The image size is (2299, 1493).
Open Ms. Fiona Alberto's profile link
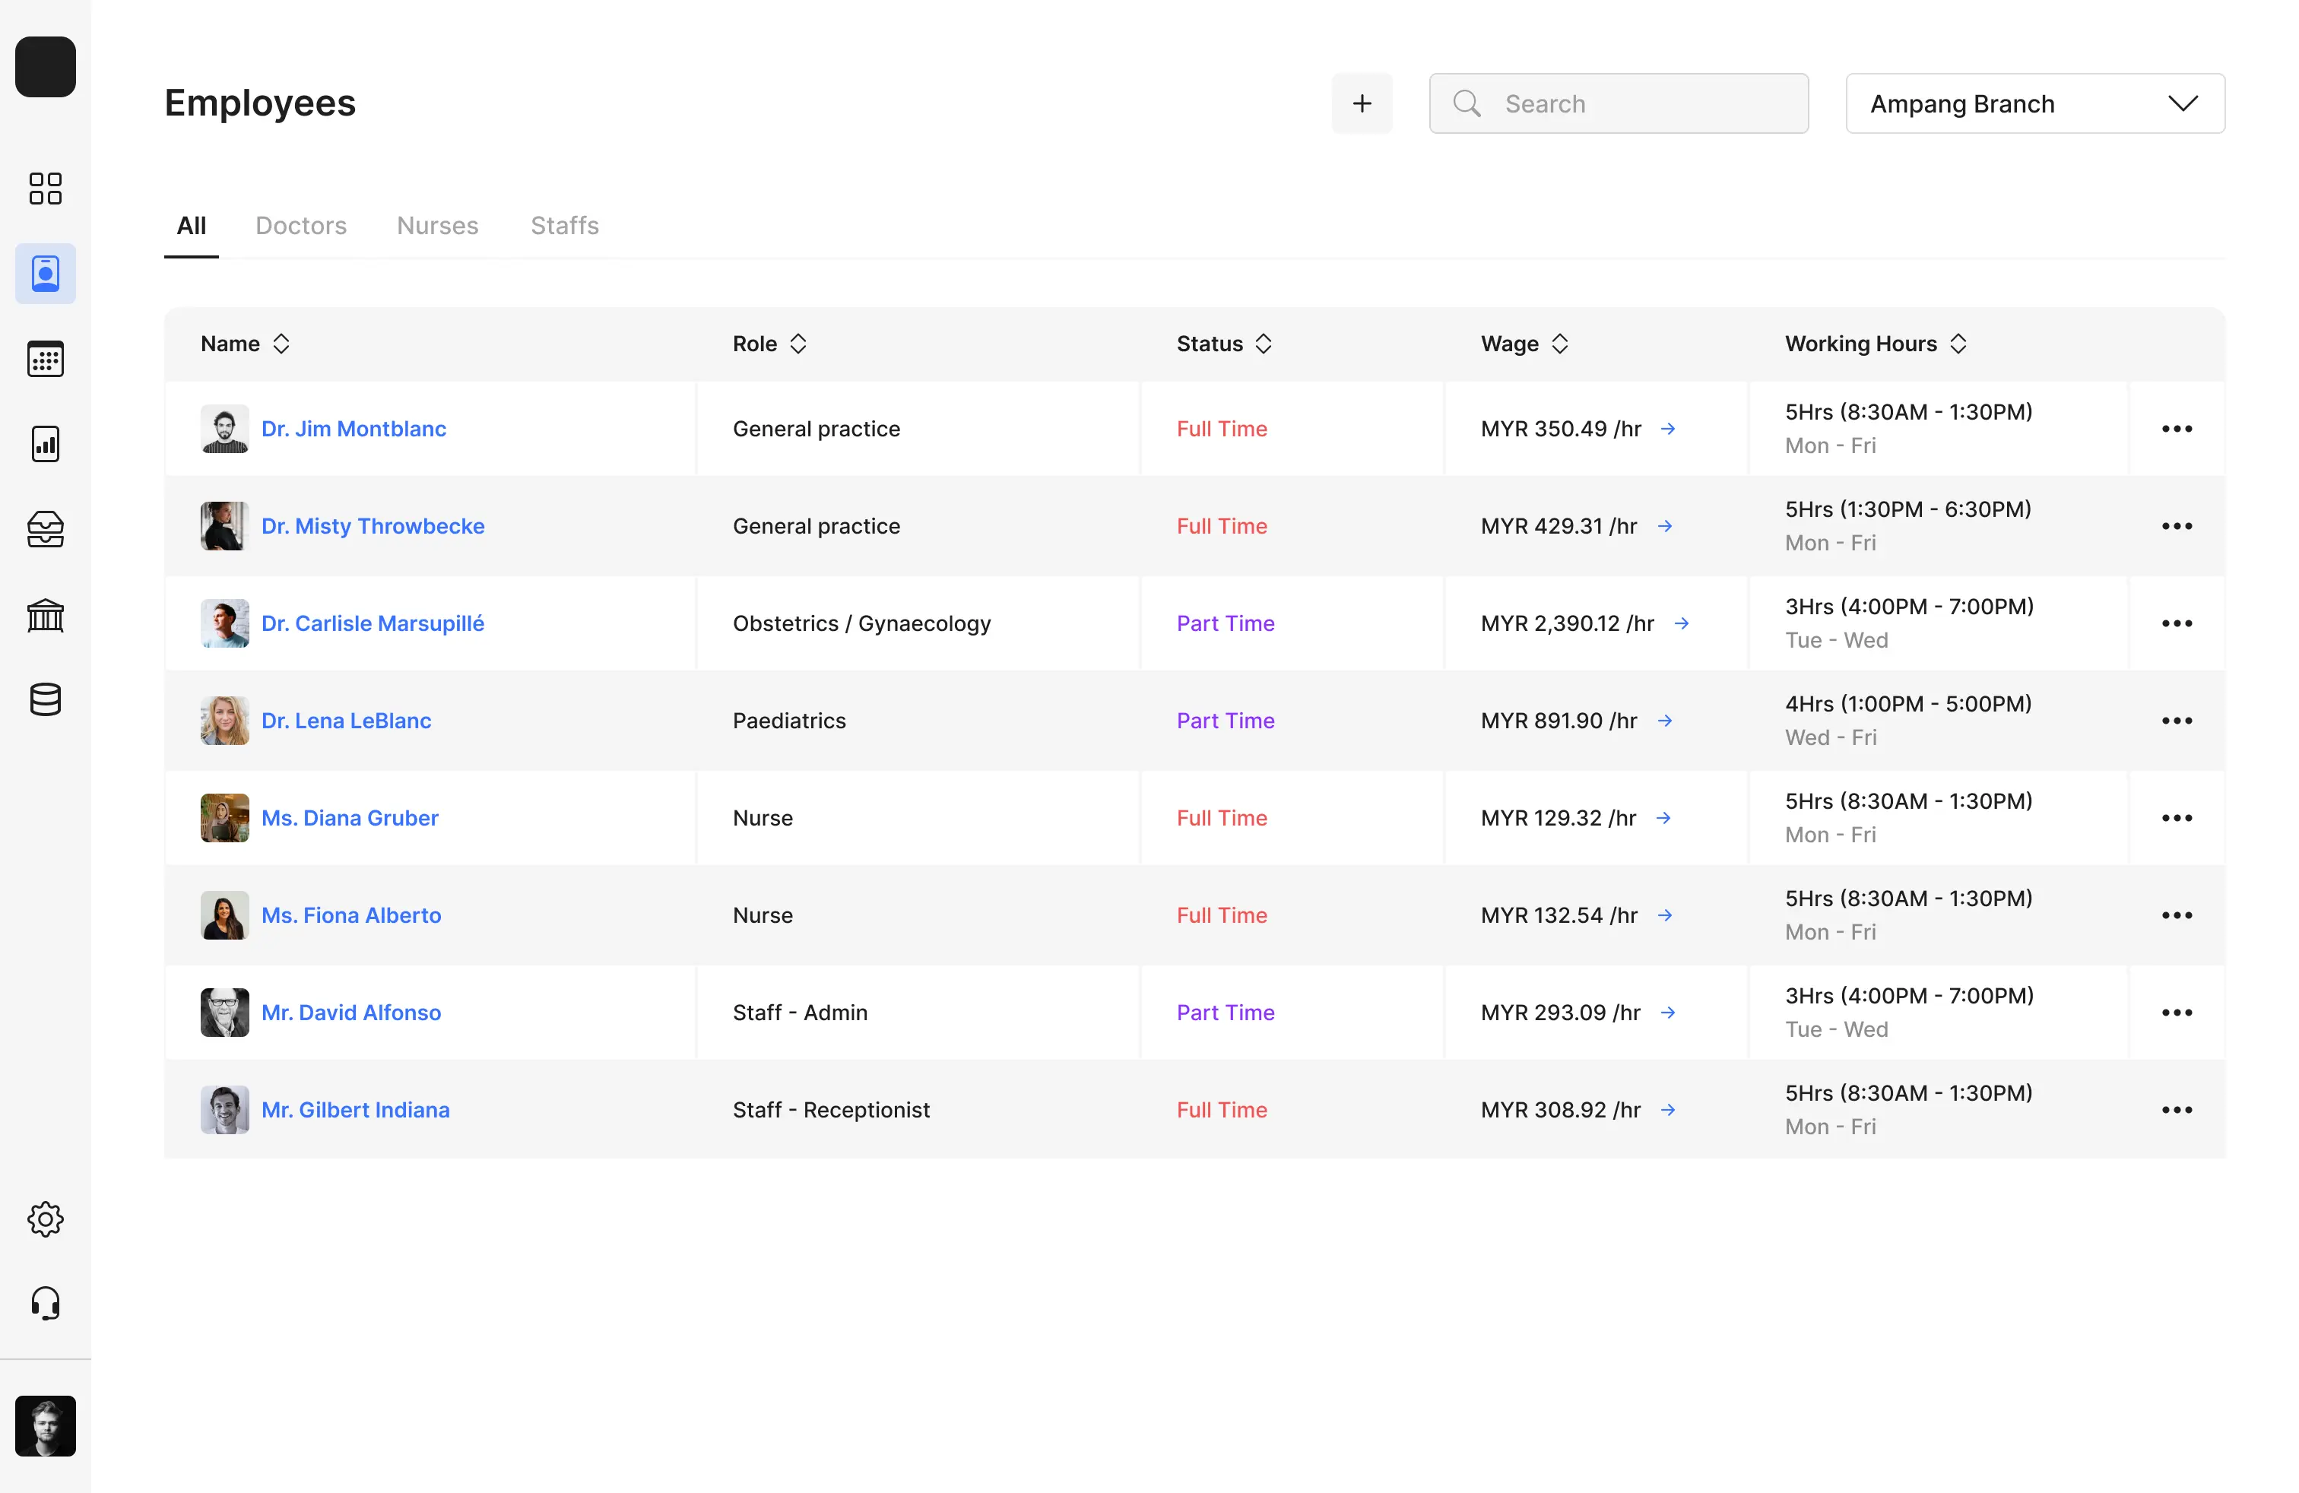point(350,915)
